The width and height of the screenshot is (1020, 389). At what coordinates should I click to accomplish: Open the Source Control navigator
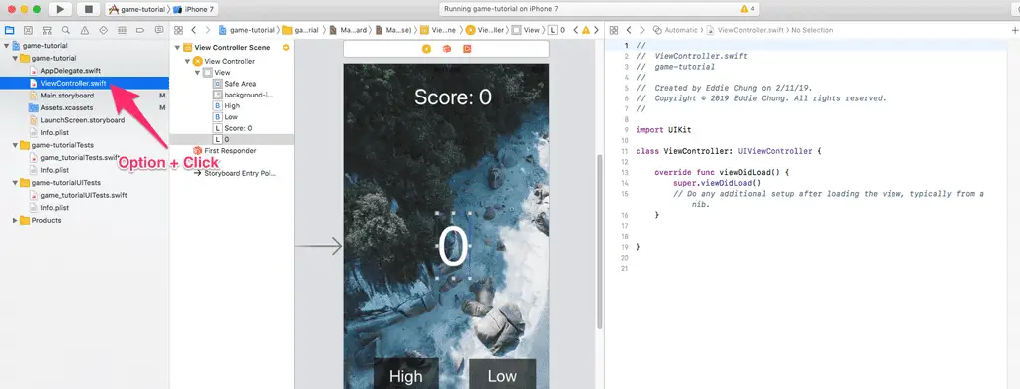coord(28,30)
